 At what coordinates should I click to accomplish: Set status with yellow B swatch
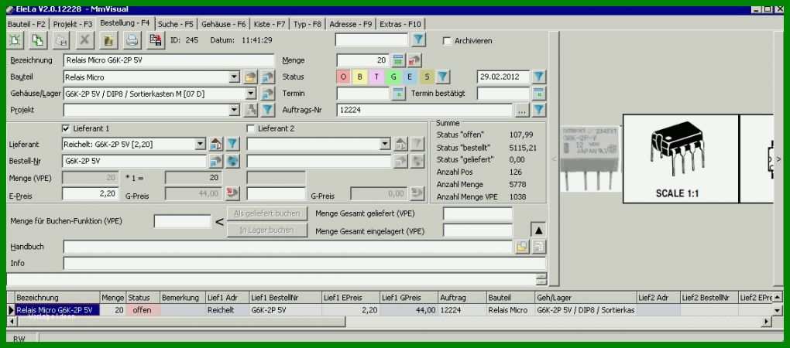[359, 77]
